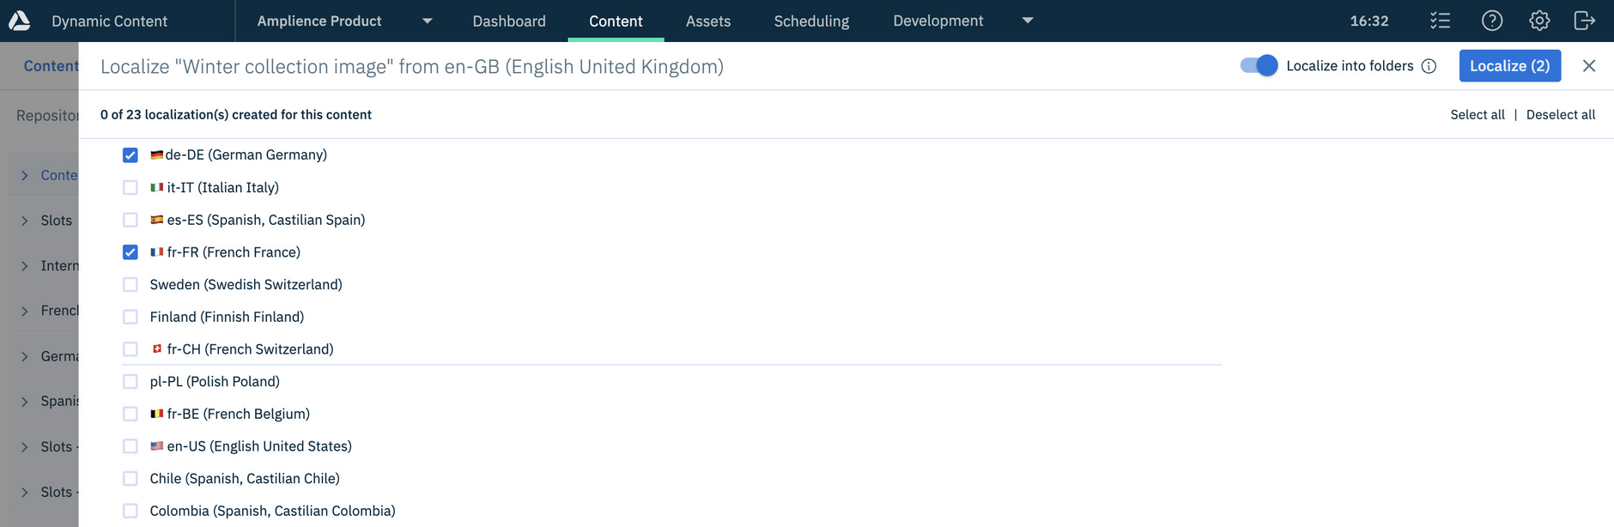This screenshot has width=1614, height=527.
Task: Click the Content breadcrumb behind the dialog
Action: tap(52, 66)
